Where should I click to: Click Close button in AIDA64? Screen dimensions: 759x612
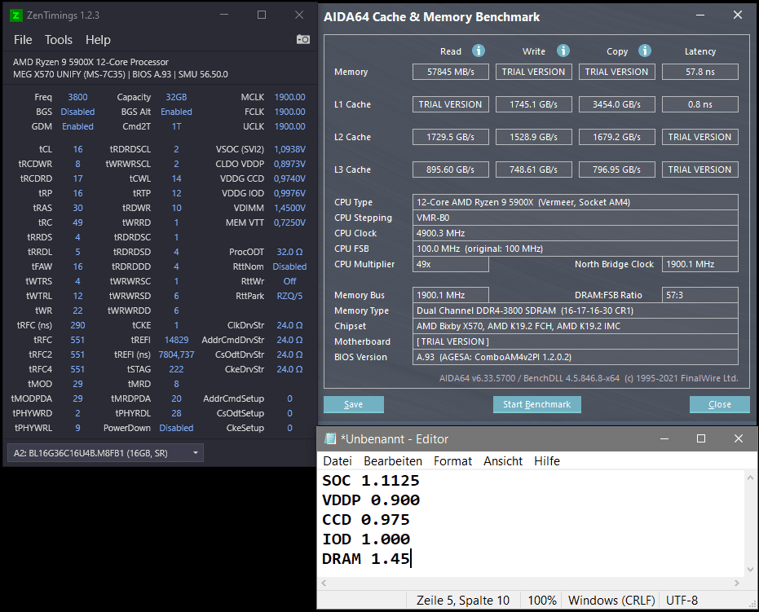click(719, 404)
